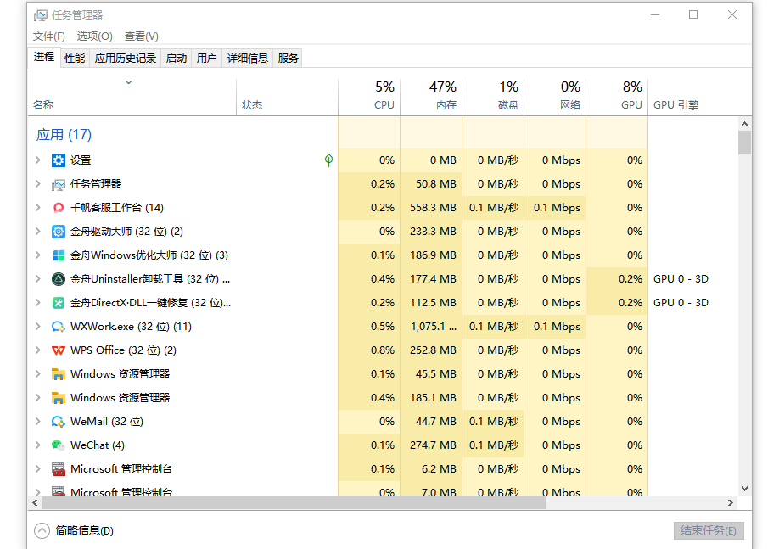Click the vertical scrollbar down arrow
Image resolution: width=779 pixels, height=549 pixels.
[744, 489]
